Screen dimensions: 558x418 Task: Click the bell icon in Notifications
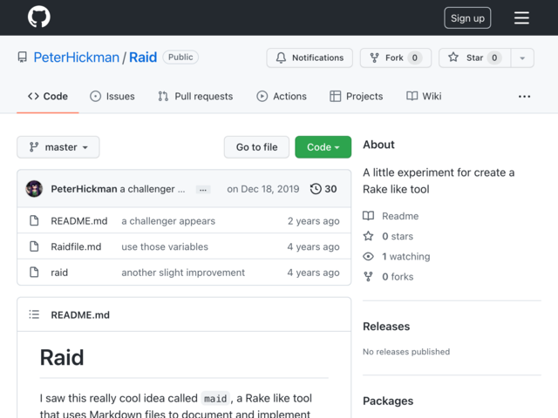(x=281, y=57)
